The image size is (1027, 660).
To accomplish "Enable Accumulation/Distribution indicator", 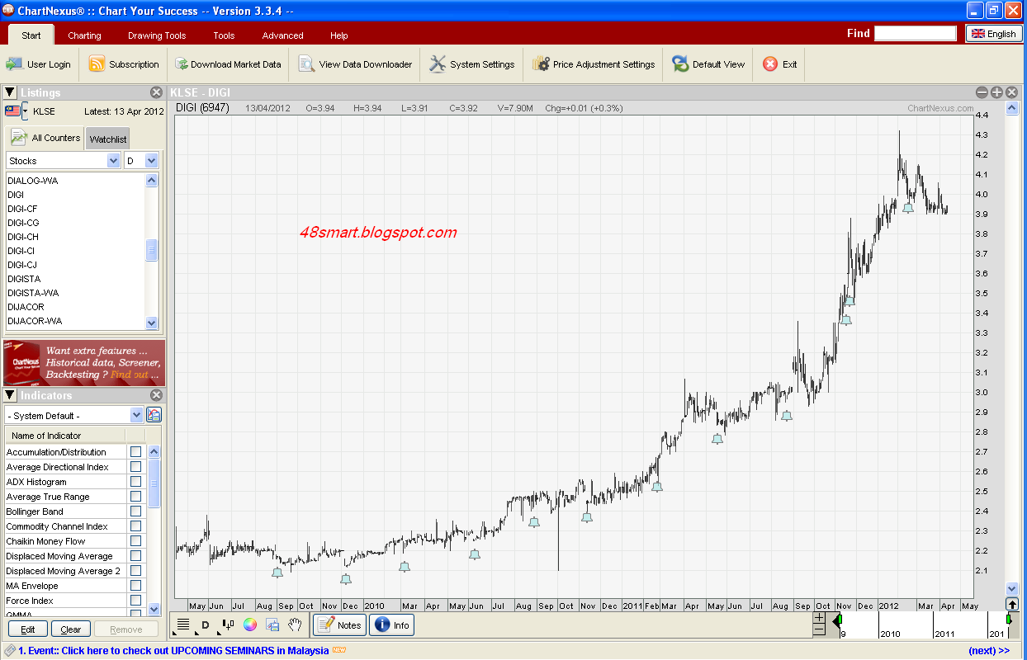I will (x=135, y=452).
